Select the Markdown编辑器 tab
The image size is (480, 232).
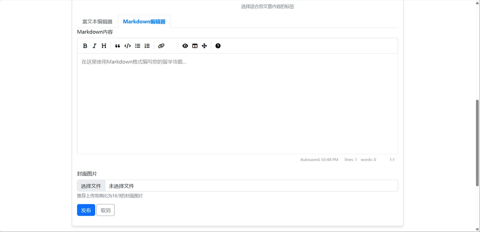[144, 22]
